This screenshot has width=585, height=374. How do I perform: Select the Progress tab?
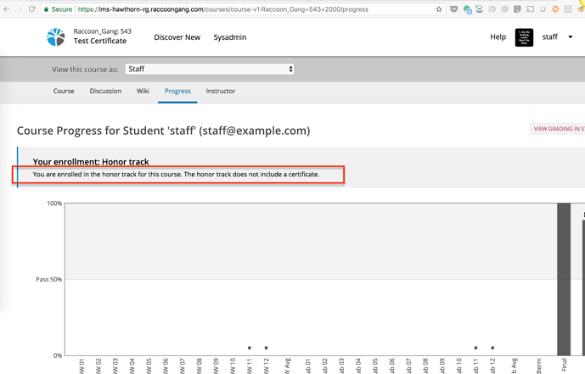click(x=177, y=91)
